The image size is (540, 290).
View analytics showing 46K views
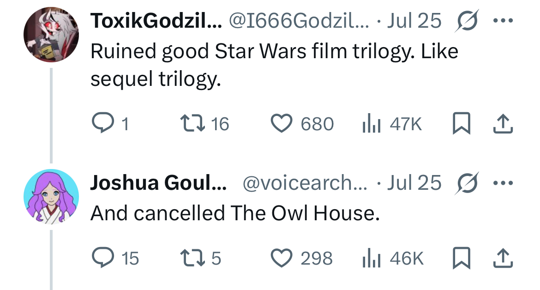393,258
